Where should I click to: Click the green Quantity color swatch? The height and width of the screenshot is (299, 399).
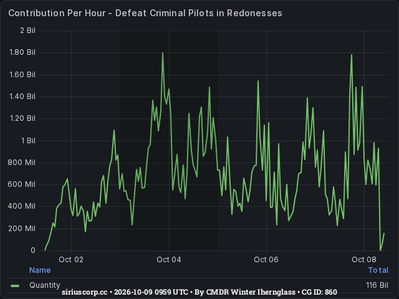click(x=15, y=286)
